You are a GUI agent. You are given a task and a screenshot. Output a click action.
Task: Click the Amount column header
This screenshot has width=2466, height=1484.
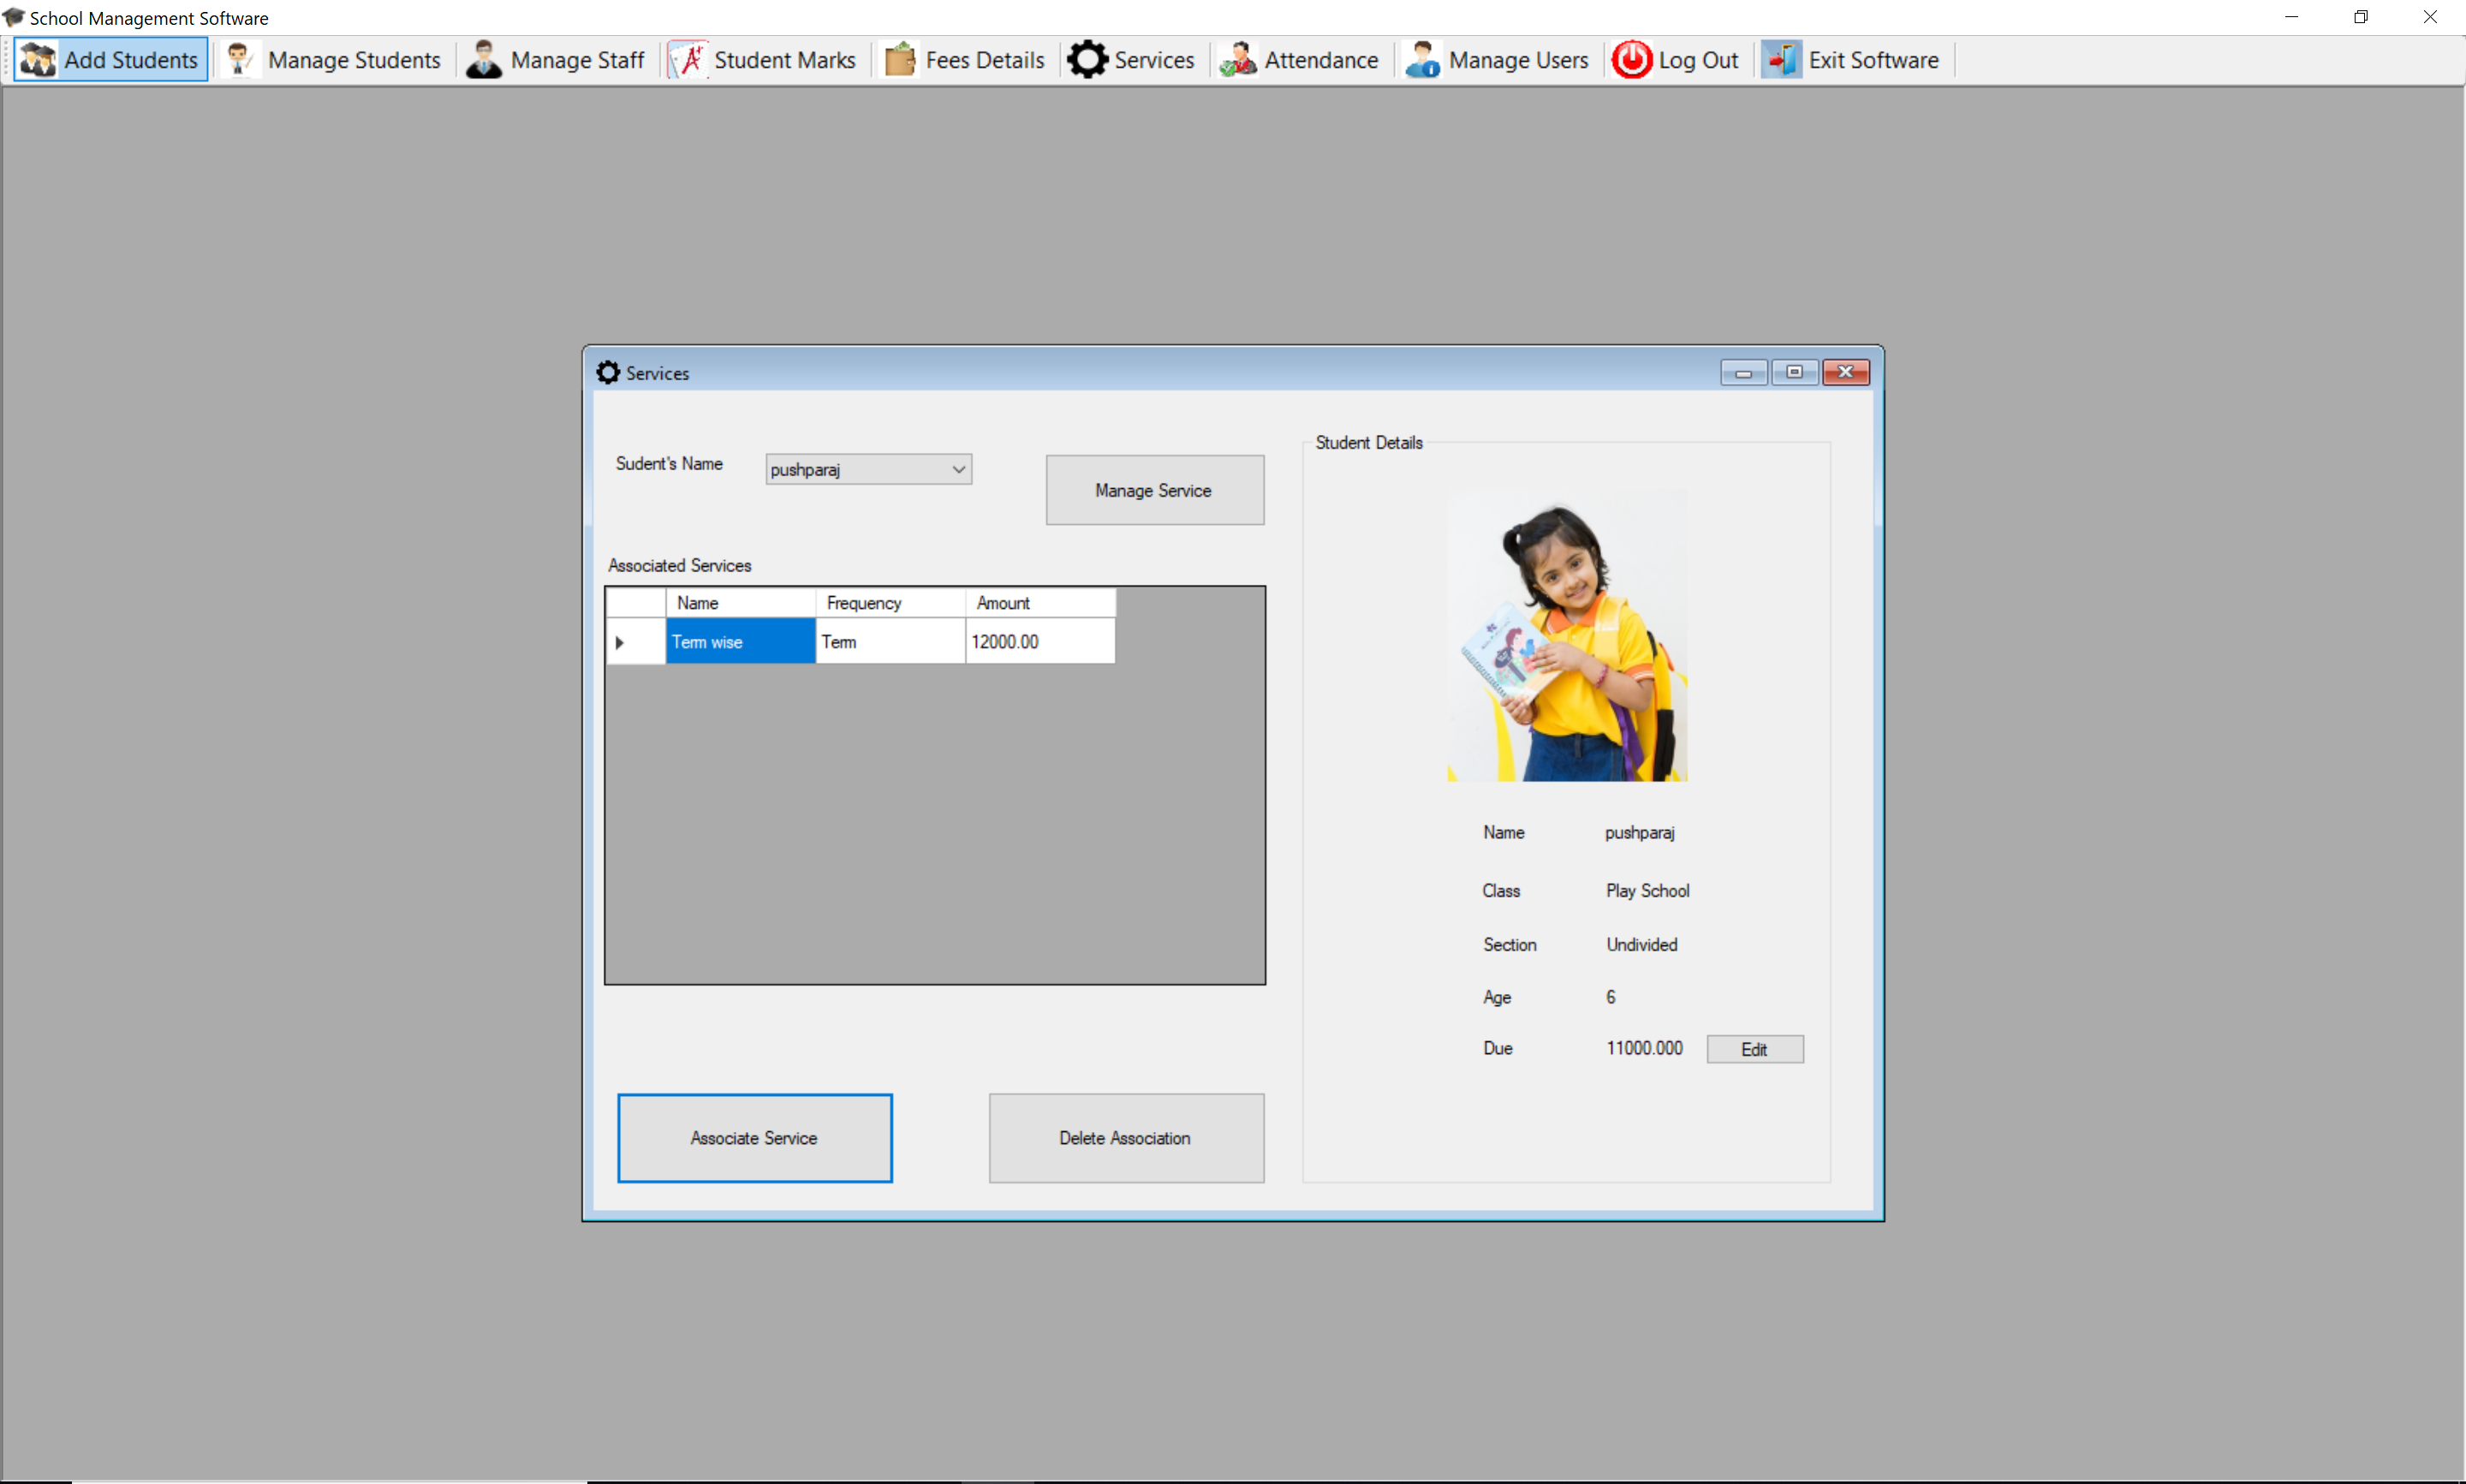(1039, 603)
